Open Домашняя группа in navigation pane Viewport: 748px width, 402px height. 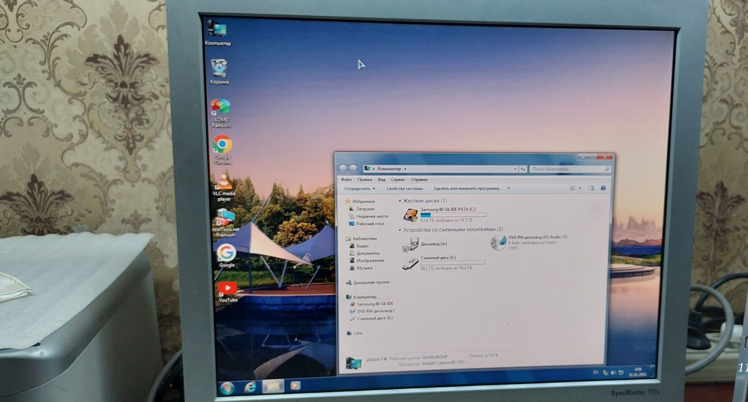368,282
